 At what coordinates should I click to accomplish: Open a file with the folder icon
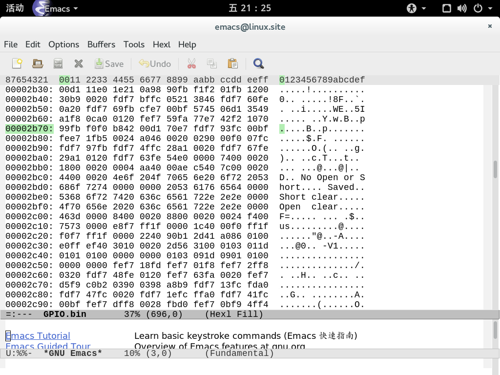click(38, 63)
